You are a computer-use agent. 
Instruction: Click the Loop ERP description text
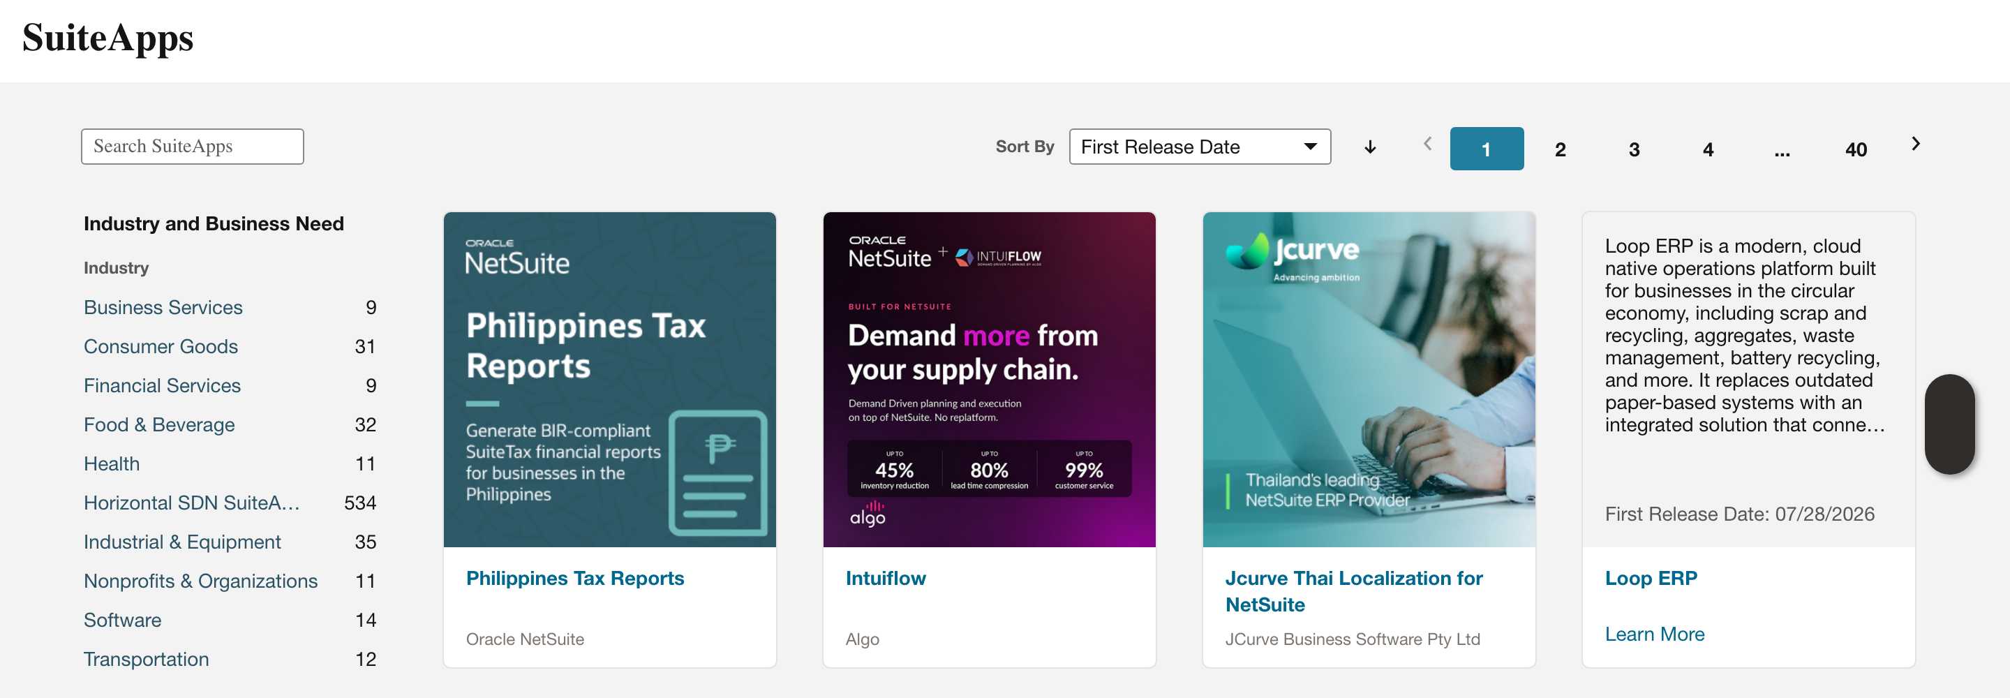(x=1744, y=336)
